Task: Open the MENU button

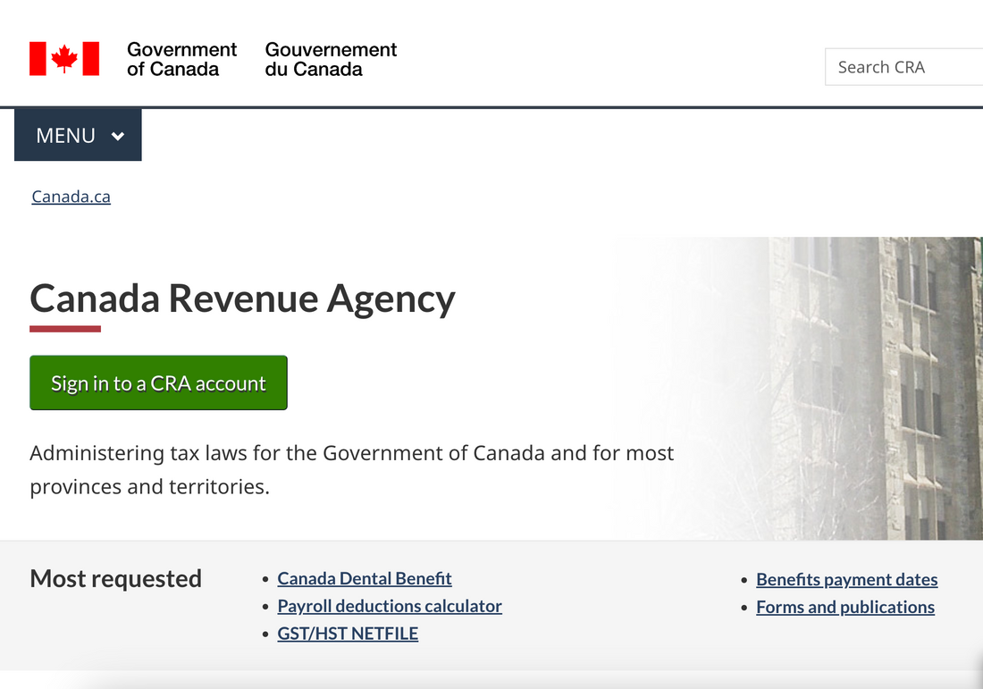Action: (x=78, y=135)
